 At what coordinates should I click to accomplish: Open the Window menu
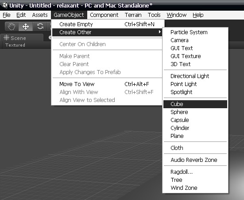(176, 15)
